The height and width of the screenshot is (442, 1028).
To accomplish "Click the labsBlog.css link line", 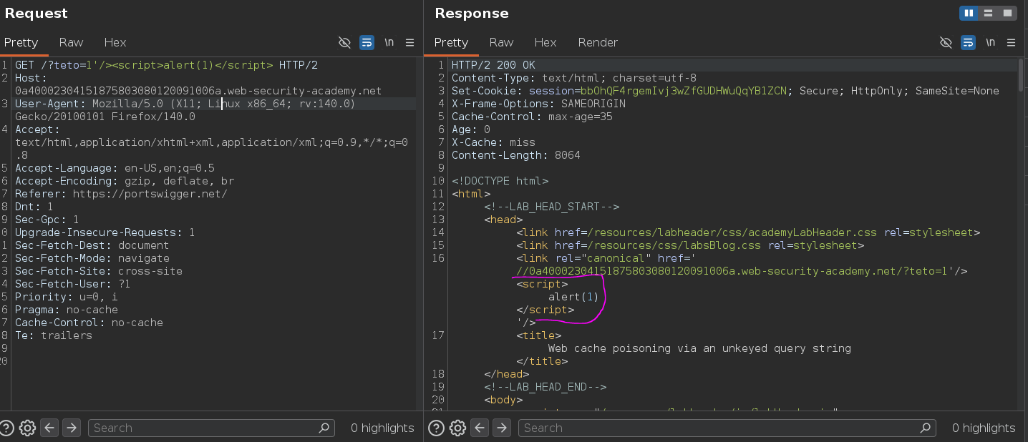I will pos(690,245).
